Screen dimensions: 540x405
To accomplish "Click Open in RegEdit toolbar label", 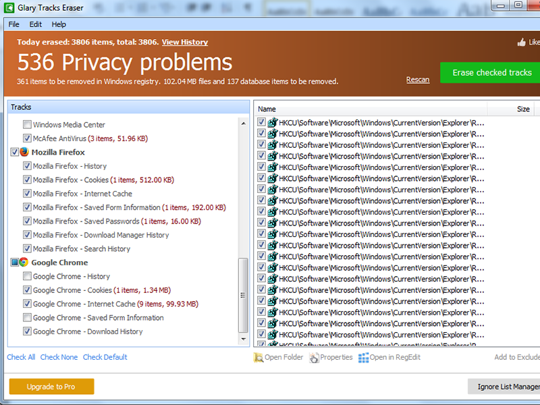I will coord(395,357).
